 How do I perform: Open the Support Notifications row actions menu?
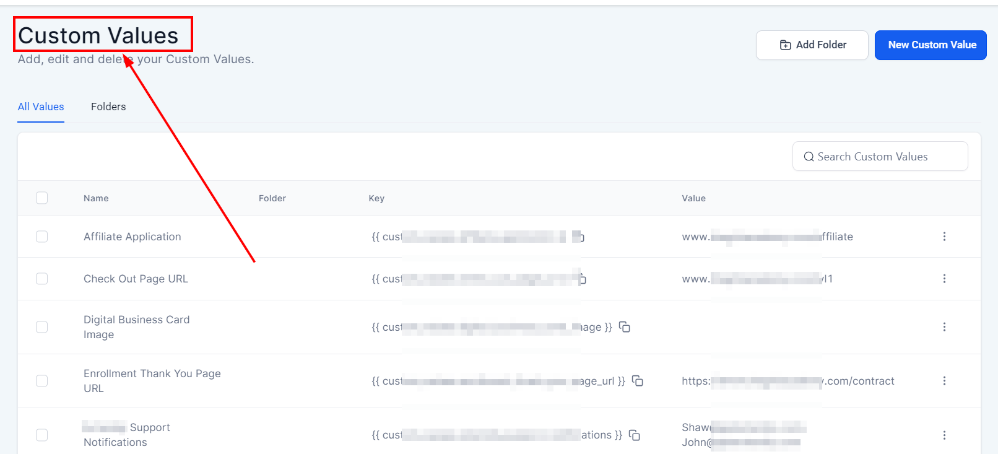[944, 435]
